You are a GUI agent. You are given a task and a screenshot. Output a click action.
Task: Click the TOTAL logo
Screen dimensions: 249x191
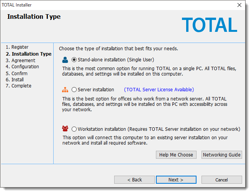[x=210, y=25]
